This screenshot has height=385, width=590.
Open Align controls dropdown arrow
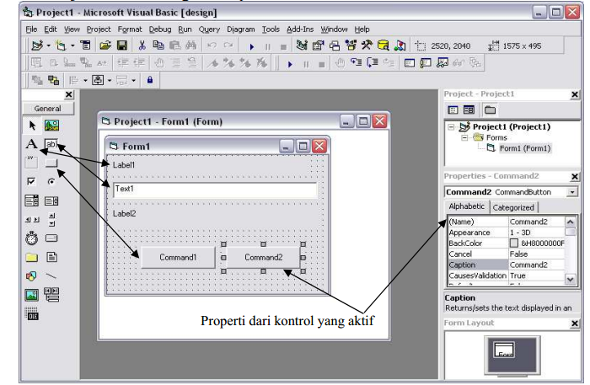click(x=85, y=81)
